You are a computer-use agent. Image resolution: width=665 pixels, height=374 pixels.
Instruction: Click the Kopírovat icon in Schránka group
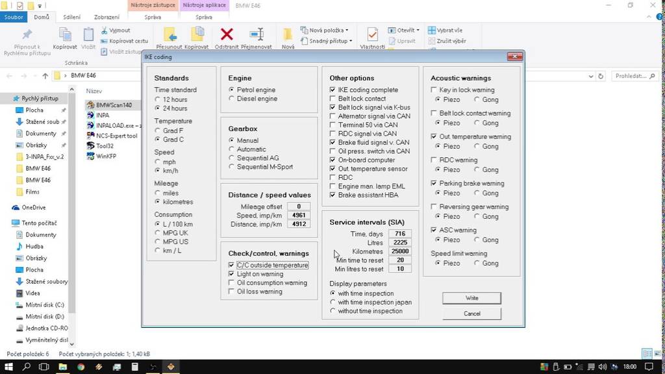click(x=65, y=34)
